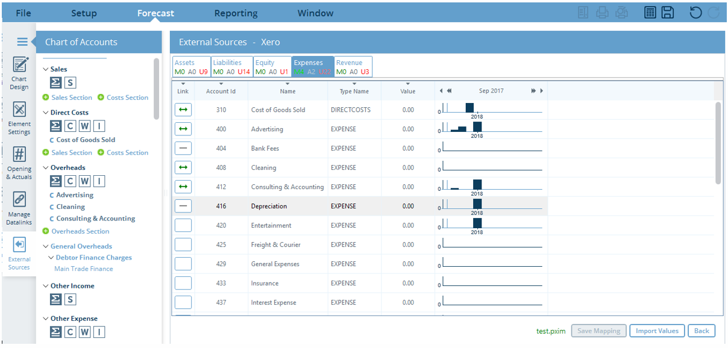The width and height of the screenshot is (728, 348).
Task: Toggle the link button for Advertising account
Action: tap(183, 128)
